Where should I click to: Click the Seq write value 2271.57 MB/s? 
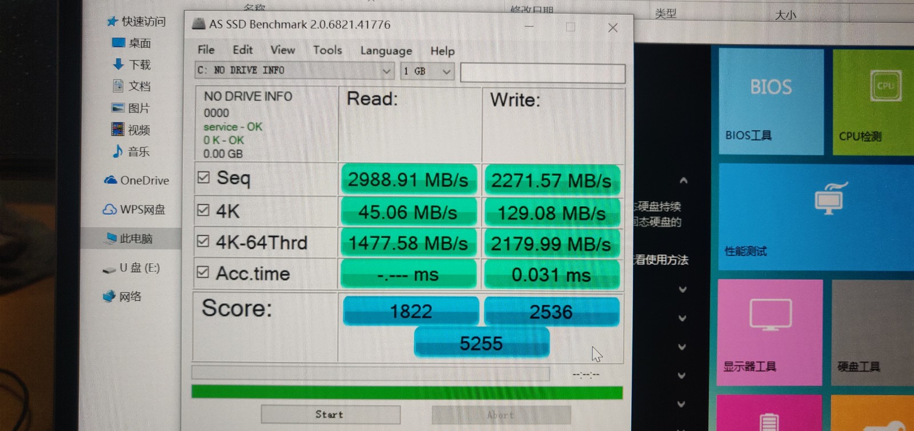click(552, 180)
